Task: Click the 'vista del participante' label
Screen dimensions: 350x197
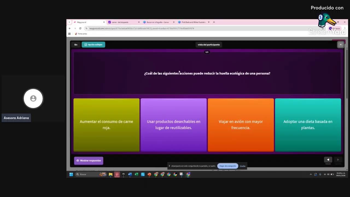Action: coord(209,45)
